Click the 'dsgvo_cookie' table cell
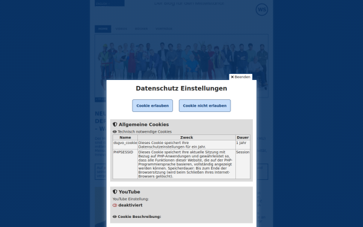This screenshot has height=227, width=363. [x=125, y=145]
